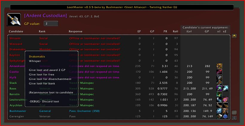Click the Ardent Custodian axe item icon
The width and height of the screenshot is (245, 126).
point(14,19)
